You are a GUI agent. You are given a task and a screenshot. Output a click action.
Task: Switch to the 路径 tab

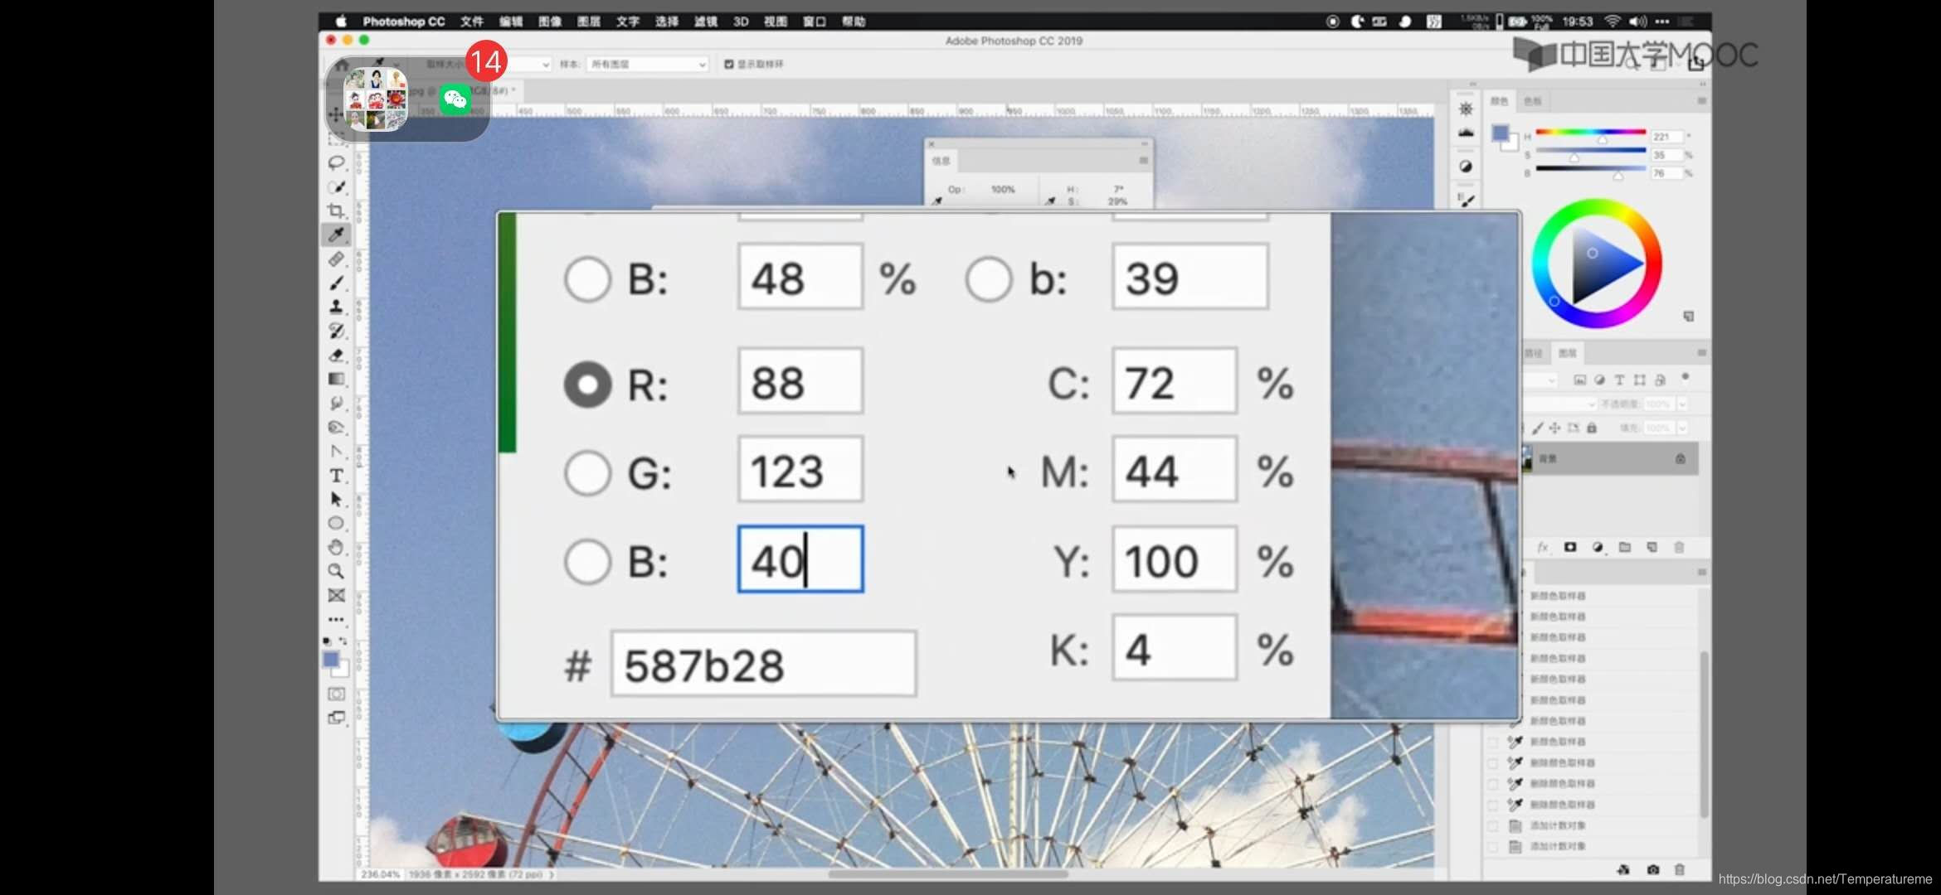pos(1533,353)
